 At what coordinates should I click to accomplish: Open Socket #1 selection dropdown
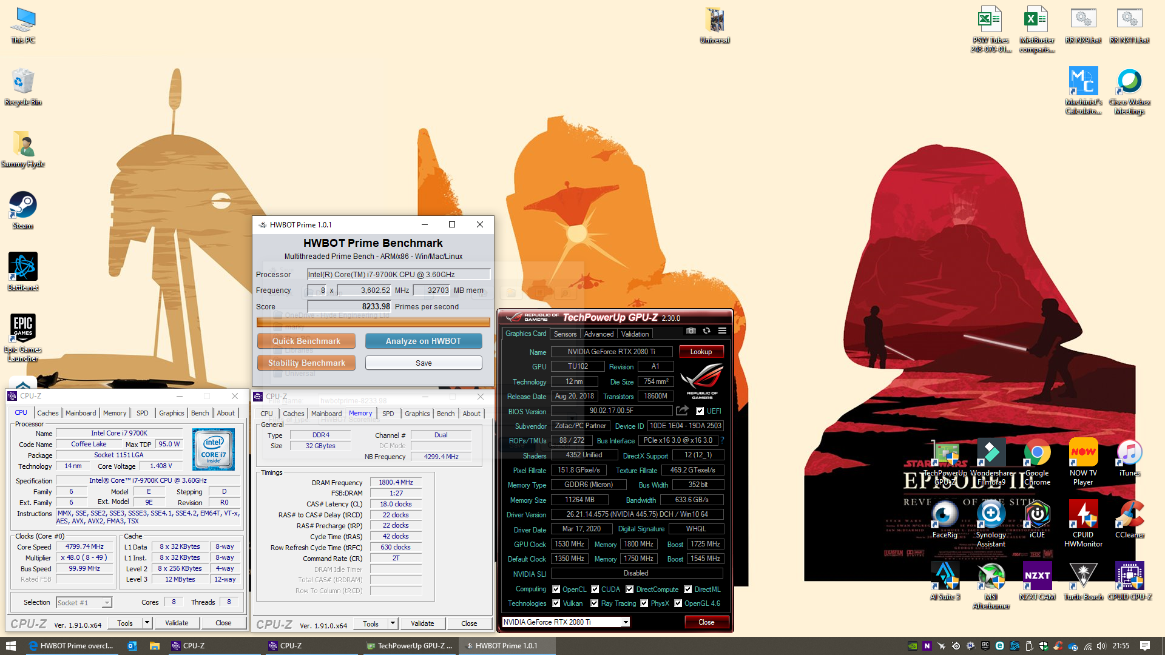pyautogui.click(x=84, y=603)
